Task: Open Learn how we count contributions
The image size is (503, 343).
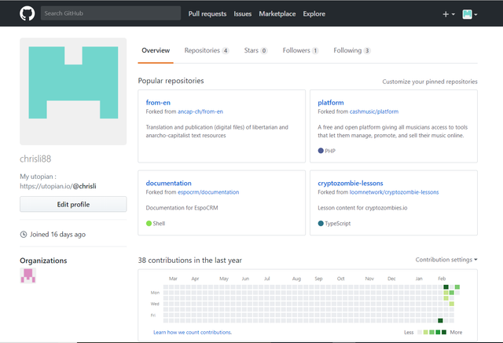Action: pos(193,332)
